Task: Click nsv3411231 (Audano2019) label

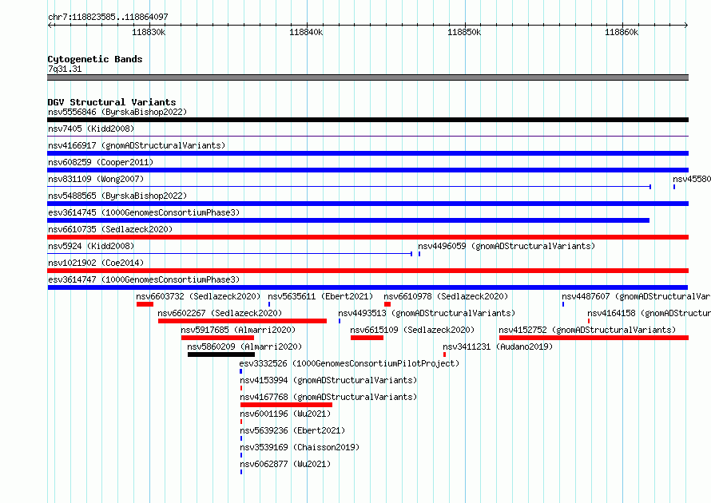Action: coord(498,347)
